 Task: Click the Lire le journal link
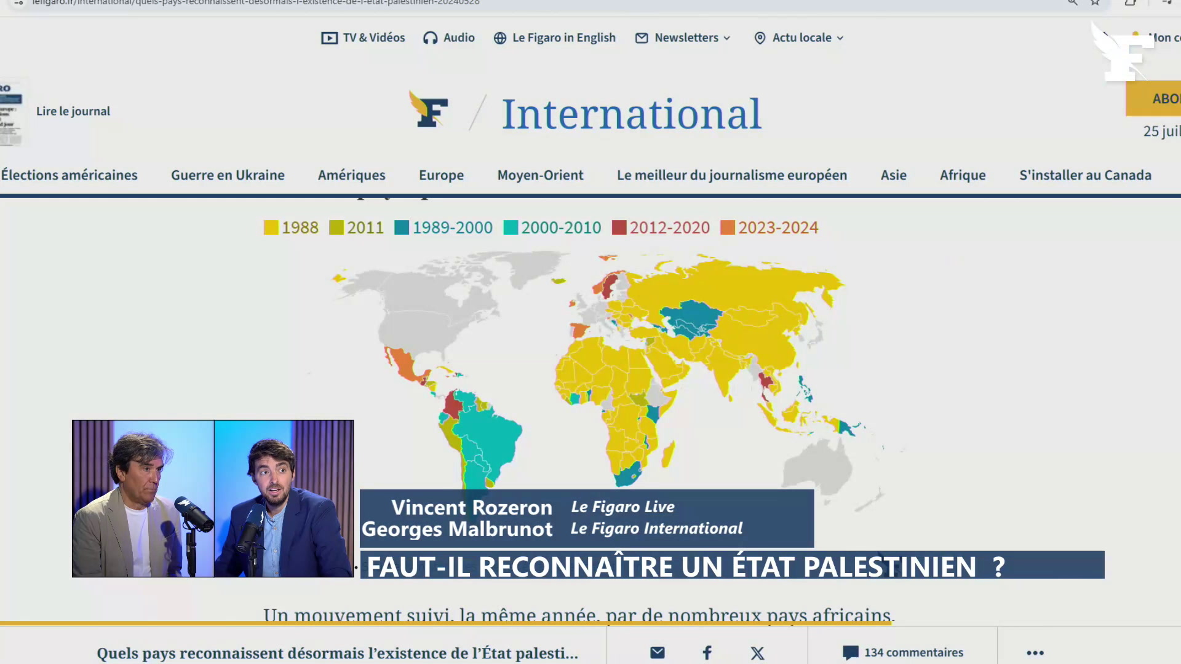point(73,111)
